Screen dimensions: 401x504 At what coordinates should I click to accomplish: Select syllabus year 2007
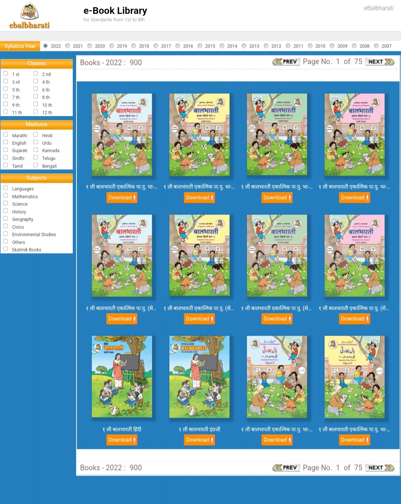(376, 46)
